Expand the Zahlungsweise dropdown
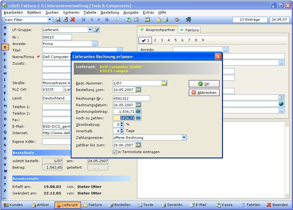Image resolution: width=293 pixels, height=210 pixels. click(184, 138)
